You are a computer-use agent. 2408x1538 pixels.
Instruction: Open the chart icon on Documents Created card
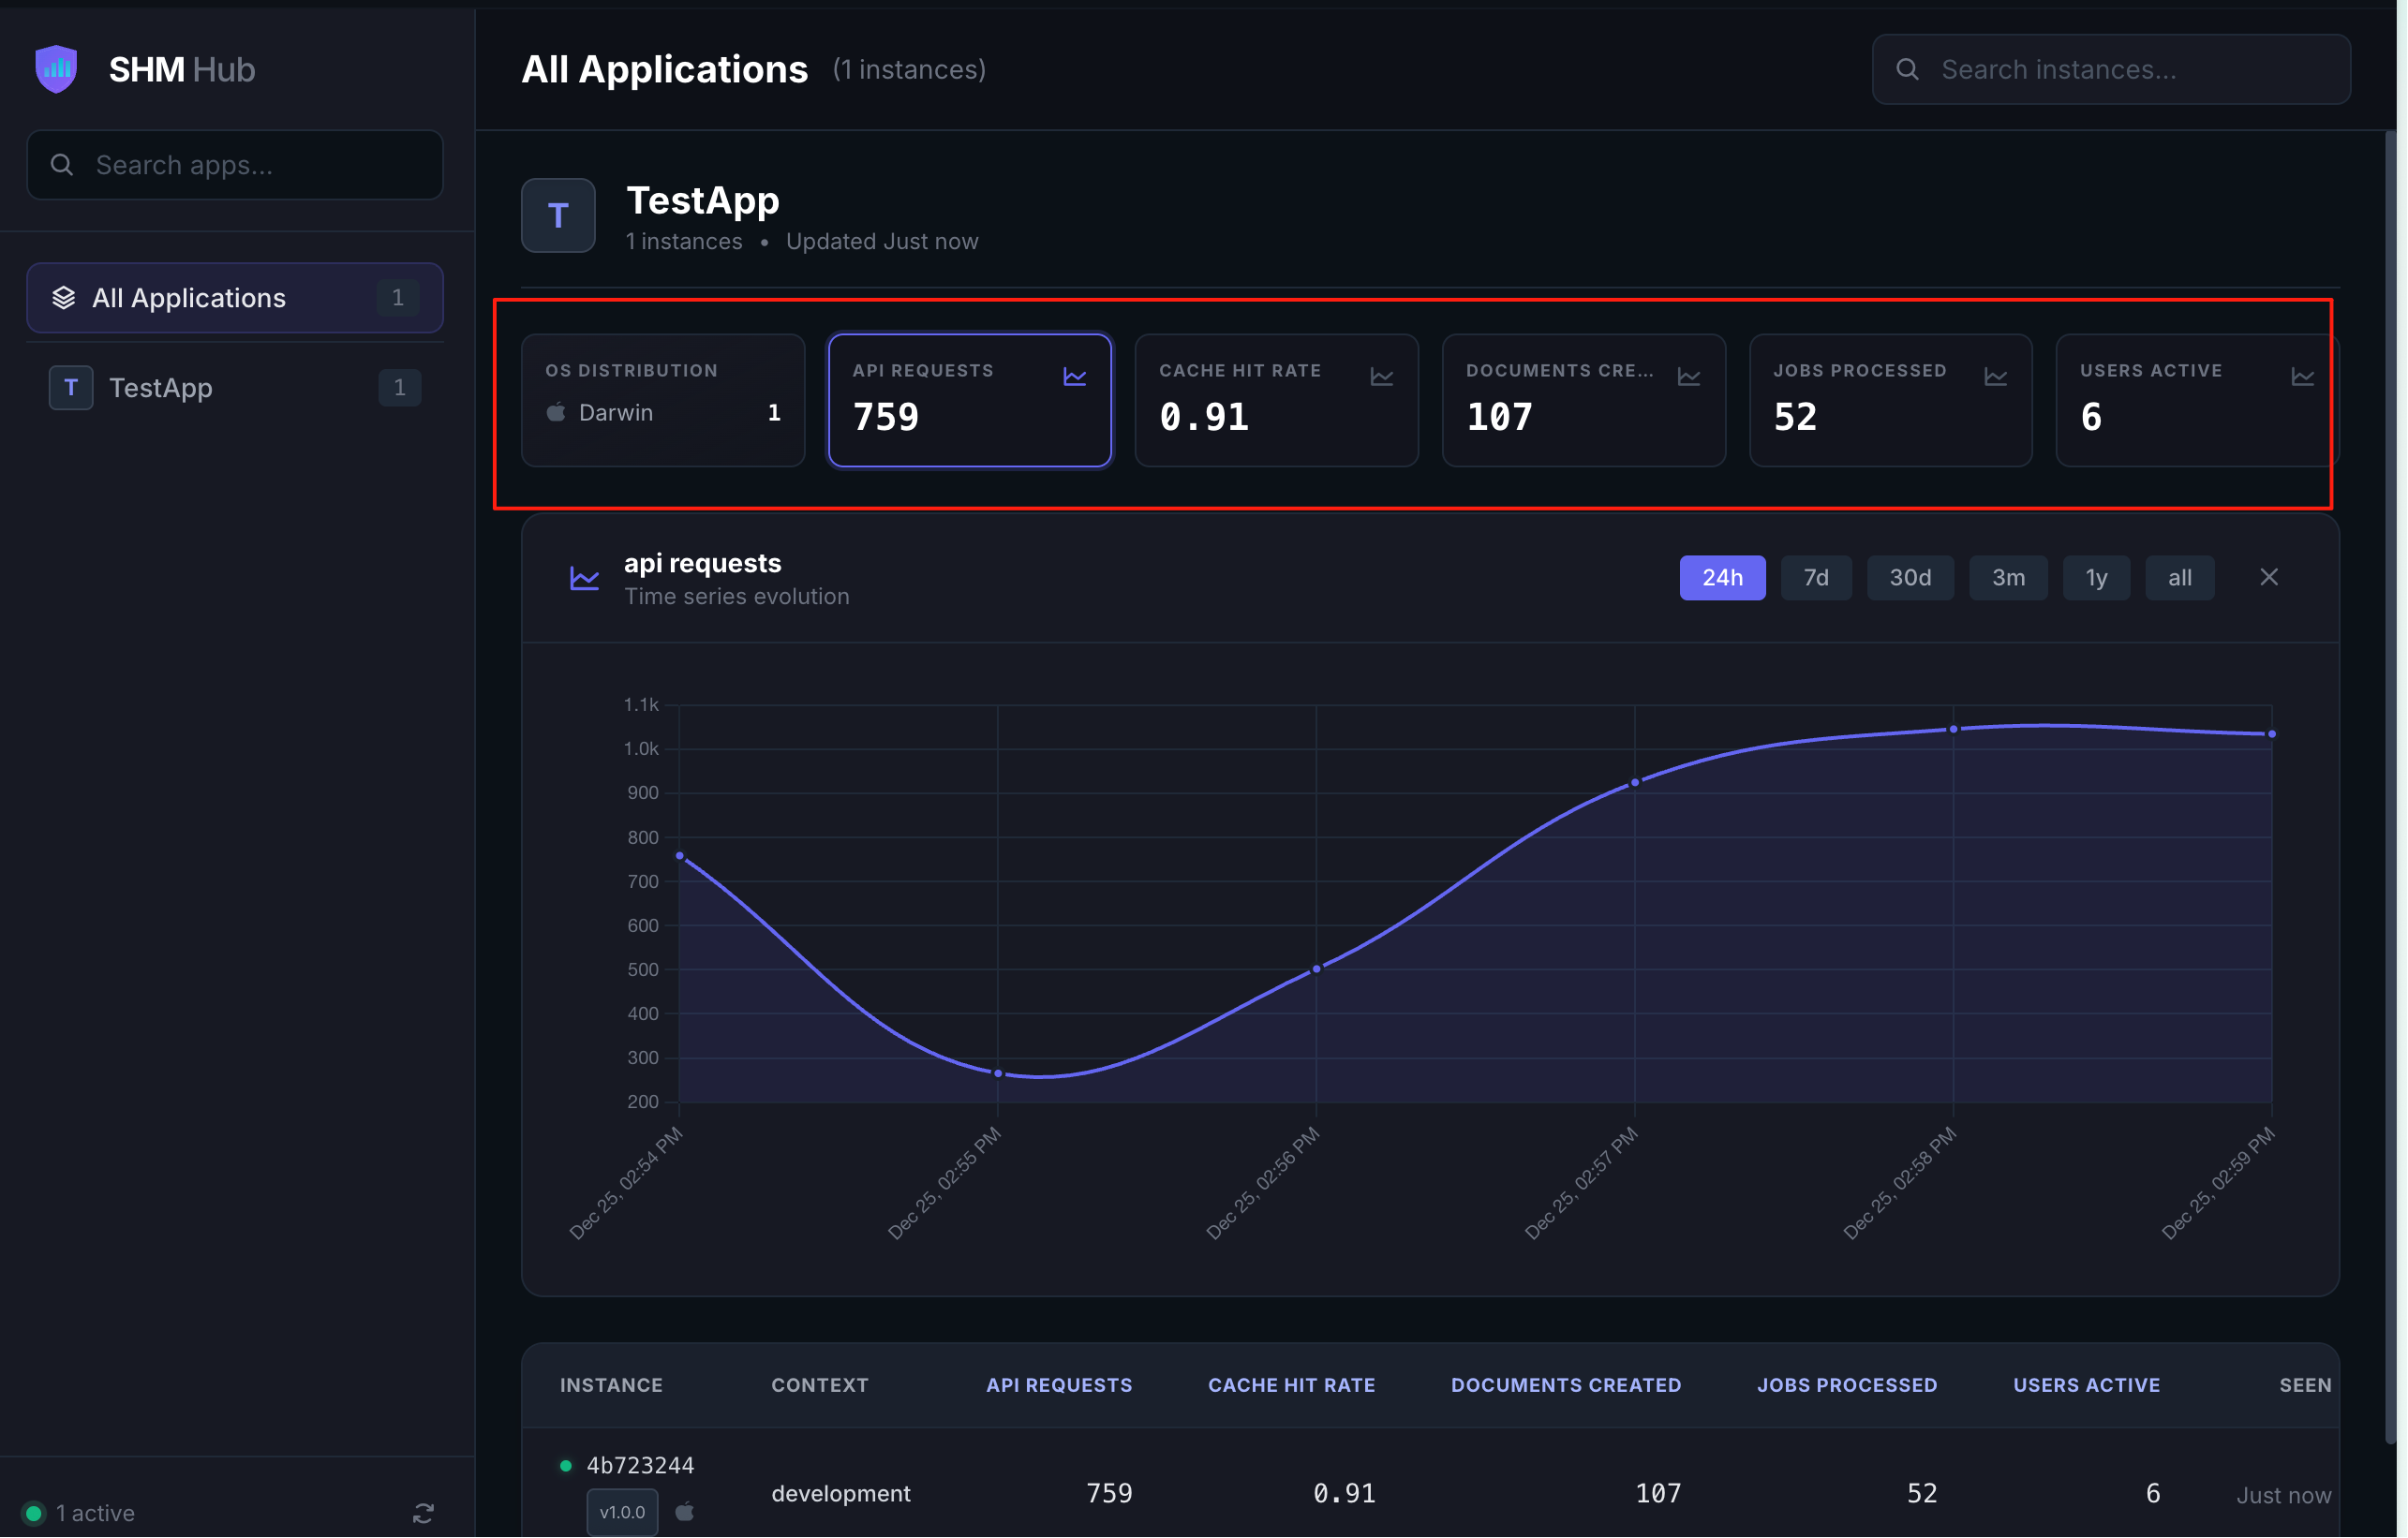coord(1688,377)
